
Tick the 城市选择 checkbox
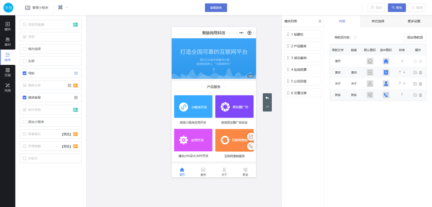[25, 49]
